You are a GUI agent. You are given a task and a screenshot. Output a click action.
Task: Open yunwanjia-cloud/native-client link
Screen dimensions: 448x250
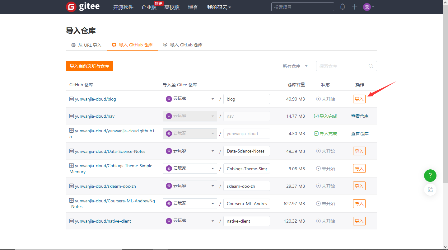point(103,221)
